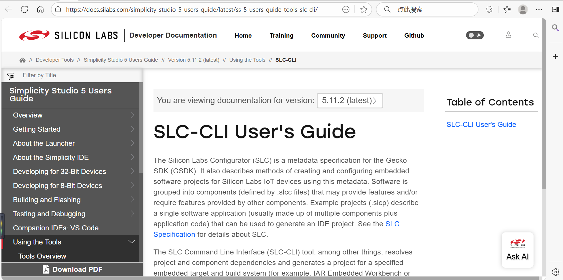The image size is (563, 280).
Task: Click the PDF file icon in Download PDF
Action: click(x=46, y=269)
